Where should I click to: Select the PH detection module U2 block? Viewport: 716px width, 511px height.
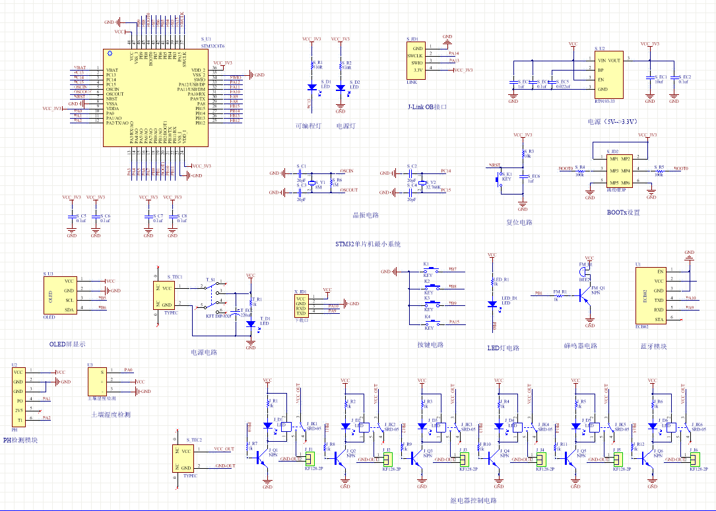[18, 396]
